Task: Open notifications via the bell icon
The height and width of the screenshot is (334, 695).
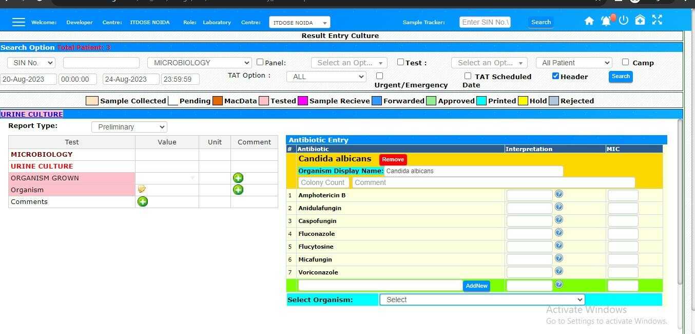Action: [606, 21]
